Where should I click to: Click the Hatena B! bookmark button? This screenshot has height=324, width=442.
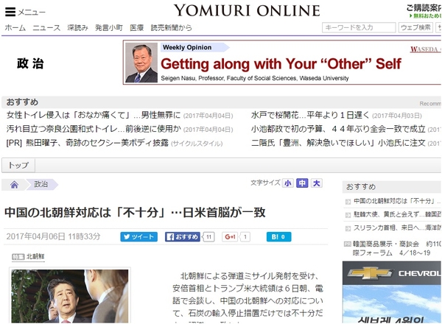click(278, 236)
